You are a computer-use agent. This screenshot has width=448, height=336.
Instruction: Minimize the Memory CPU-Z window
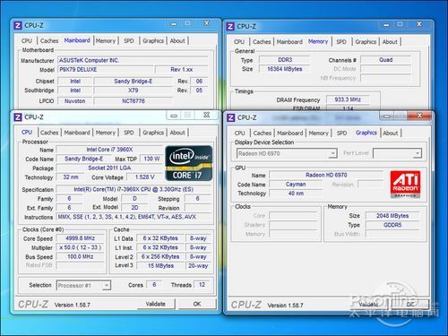coord(386,25)
